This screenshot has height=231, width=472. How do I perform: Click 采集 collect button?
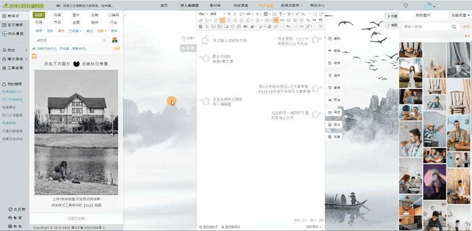click(x=334, y=137)
